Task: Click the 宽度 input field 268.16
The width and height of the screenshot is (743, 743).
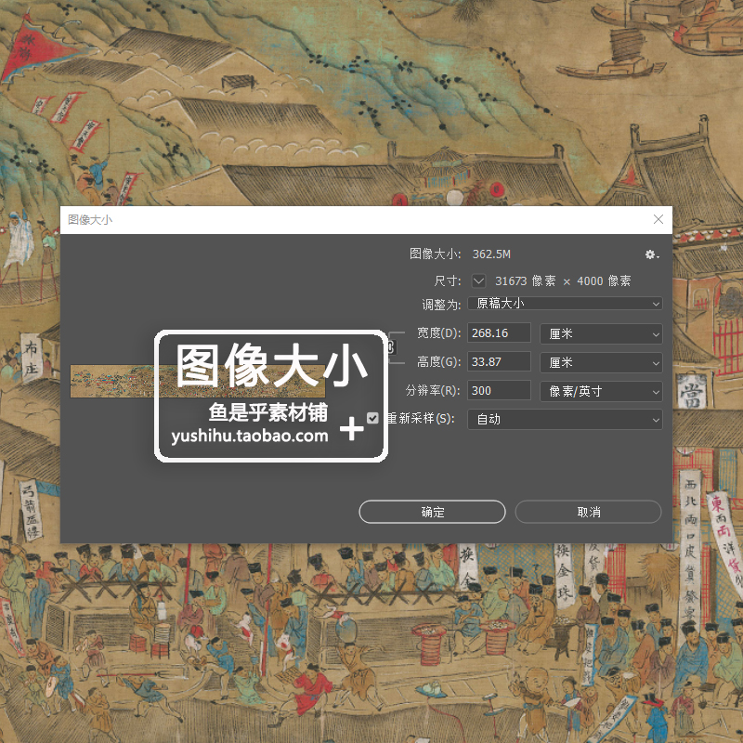Action: [x=499, y=333]
